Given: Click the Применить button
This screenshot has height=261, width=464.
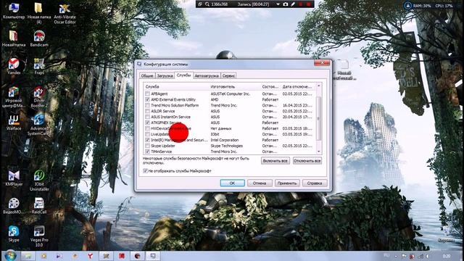Looking at the screenshot, I should point(287,183).
